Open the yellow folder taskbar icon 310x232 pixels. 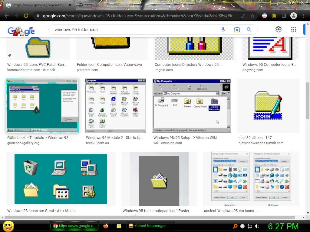point(119,226)
